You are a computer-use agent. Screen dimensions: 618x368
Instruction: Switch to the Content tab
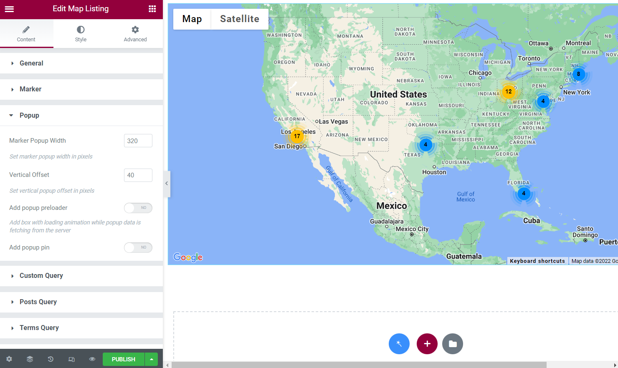[x=26, y=33]
